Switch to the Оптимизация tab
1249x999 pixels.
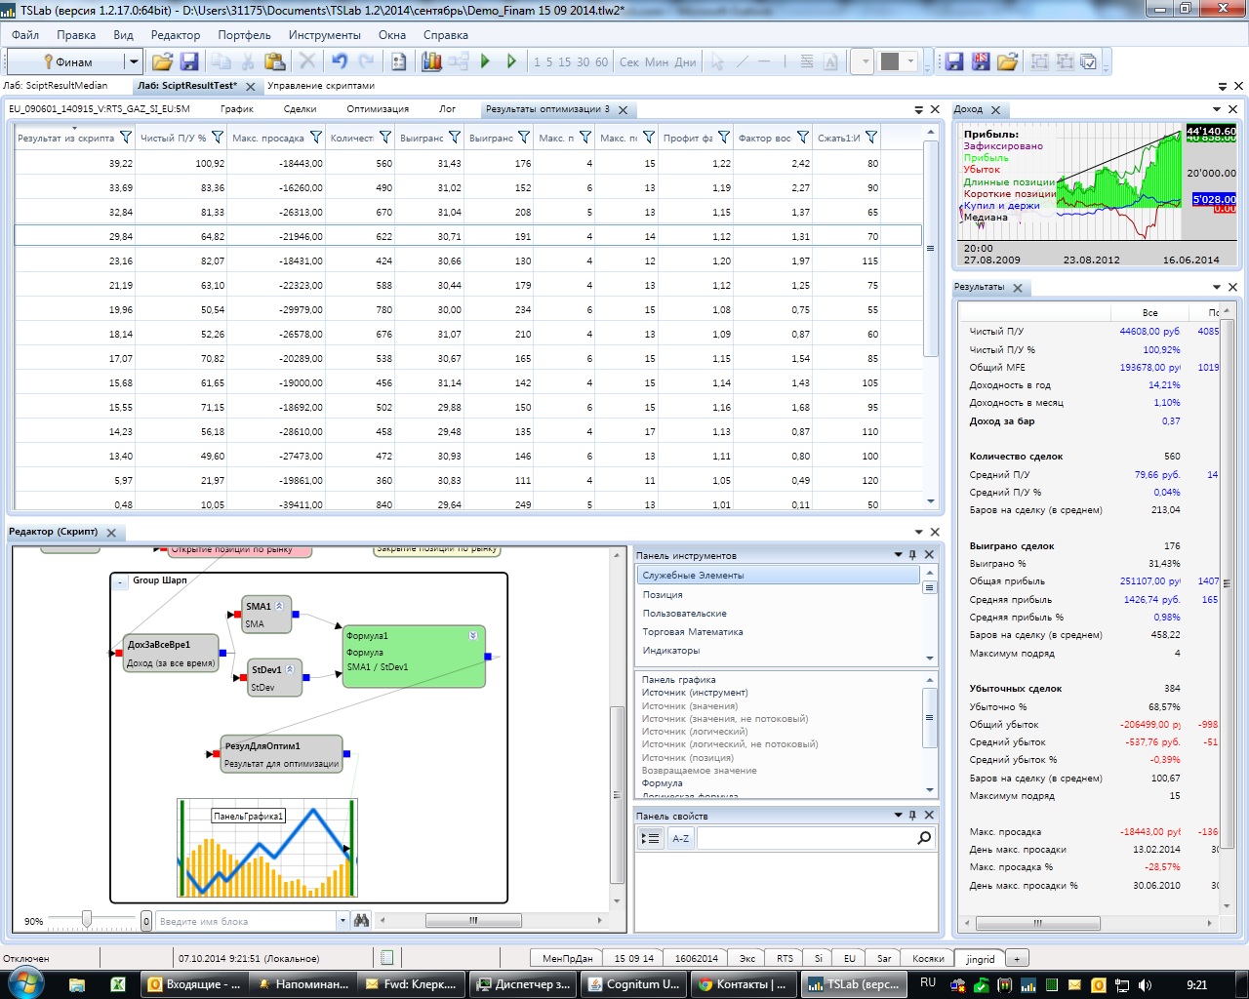(x=377, y=109)
